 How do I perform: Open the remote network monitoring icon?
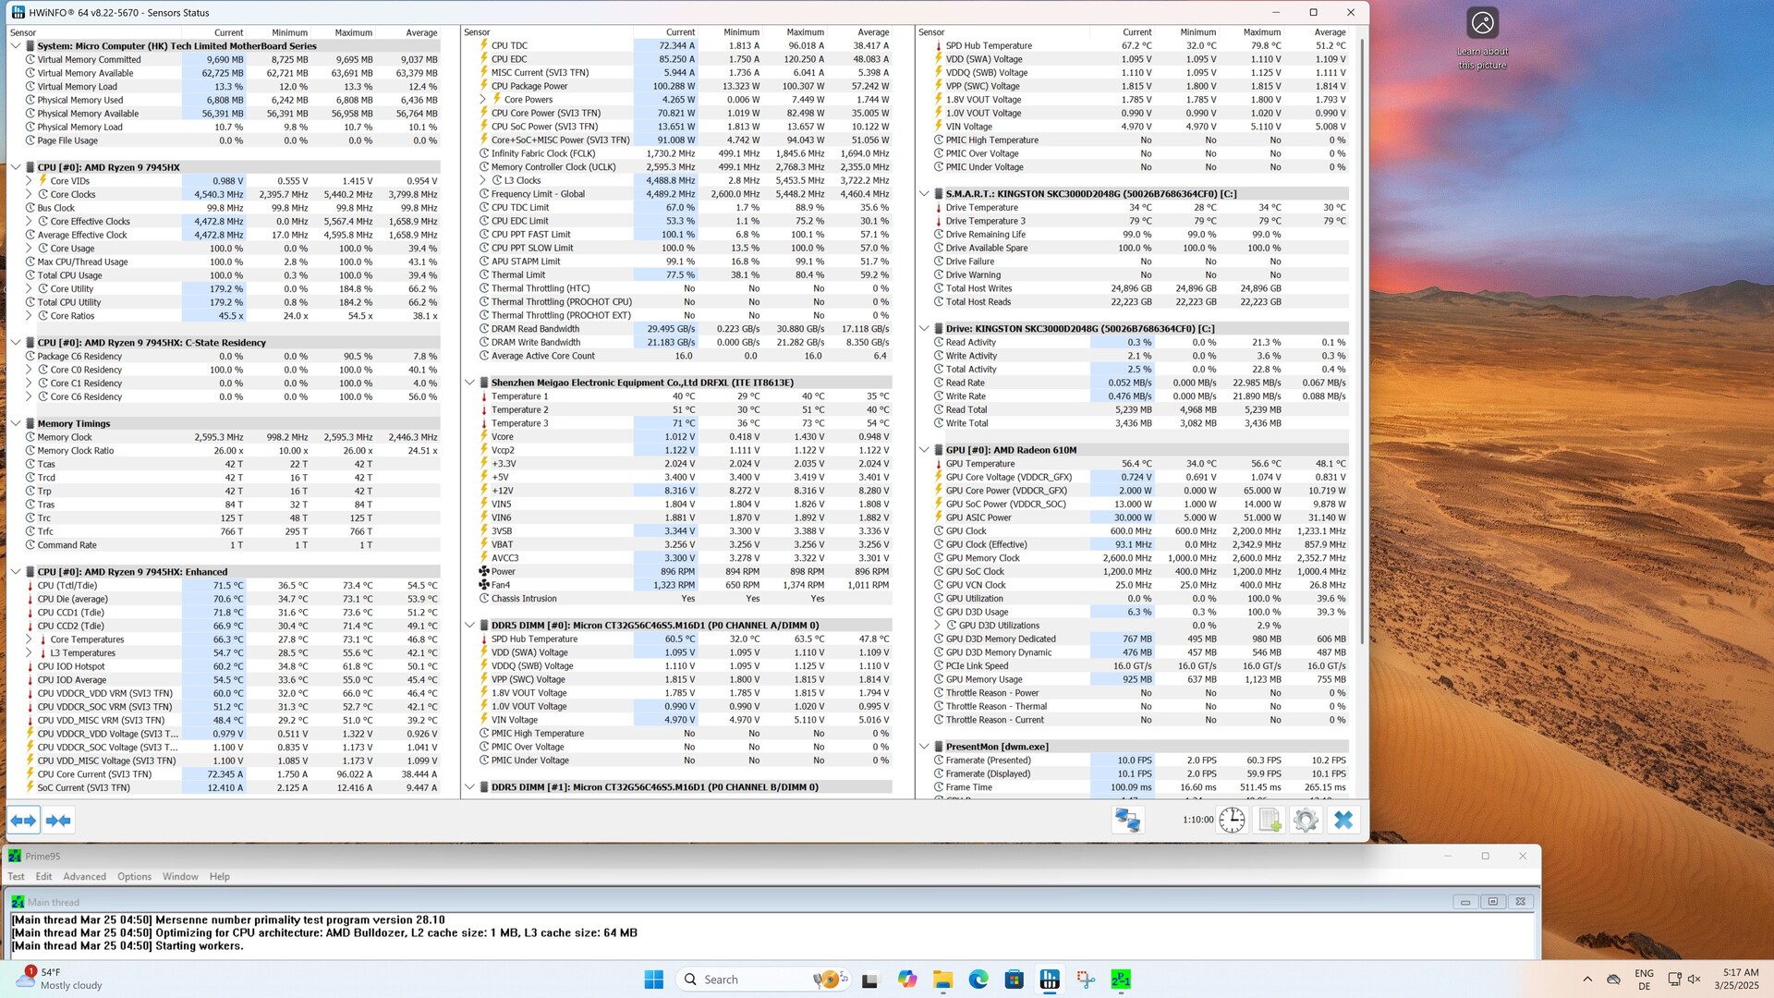click(1127, 821)
